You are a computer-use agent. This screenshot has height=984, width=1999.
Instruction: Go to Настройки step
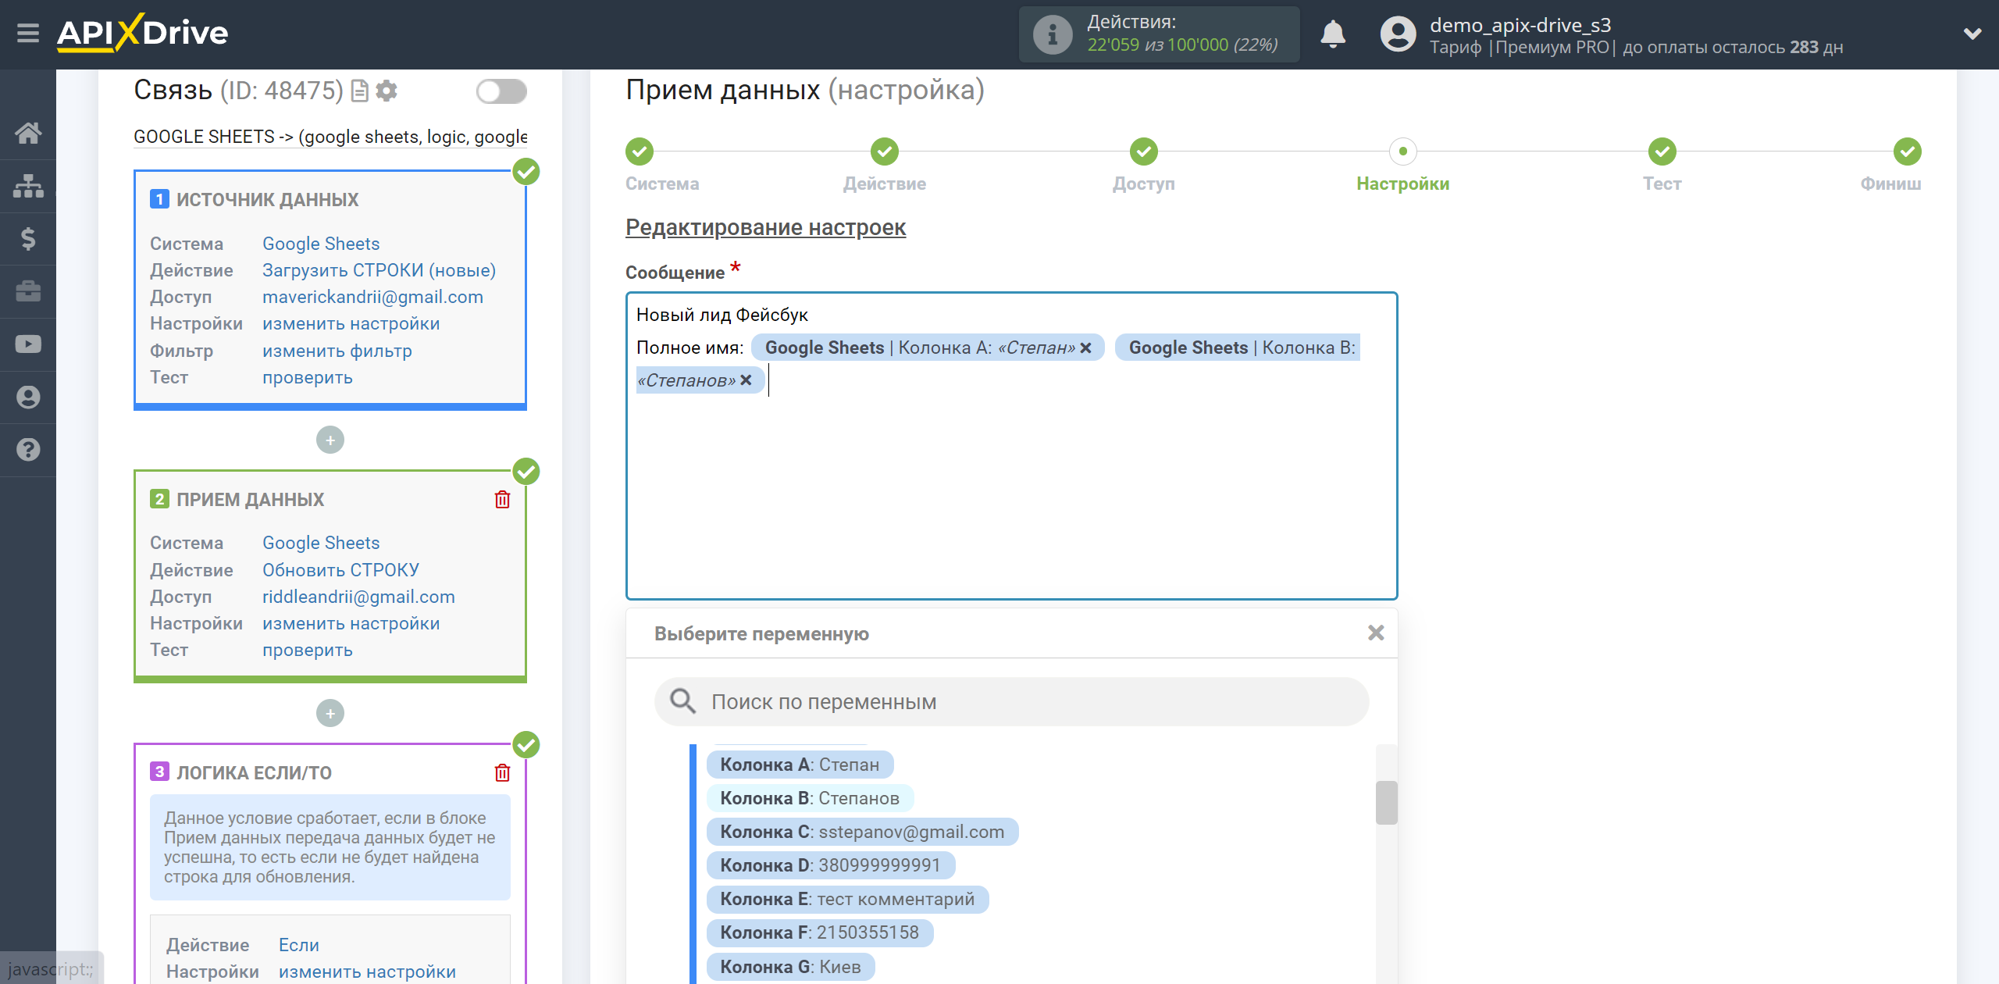(1402, 152)
